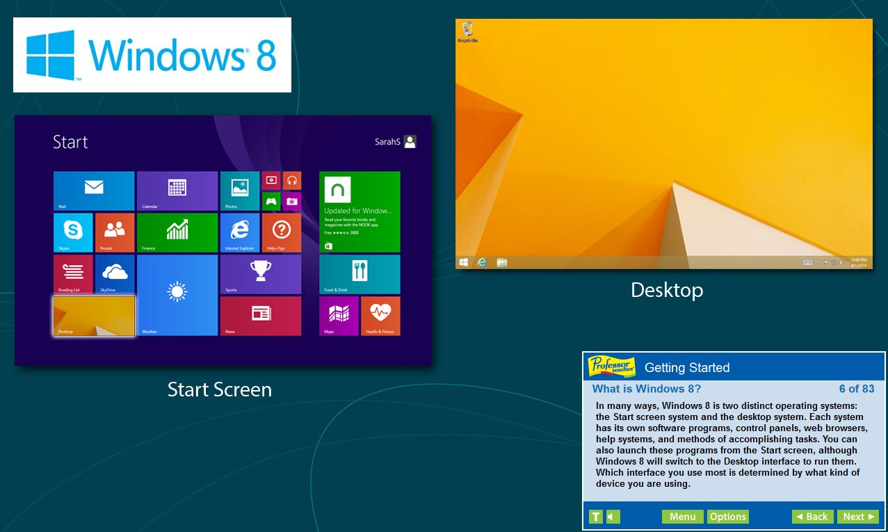This screenshot has width=888, height=532.
Task: Open the SkyDrive tile
Action: (x=113, y=273)
